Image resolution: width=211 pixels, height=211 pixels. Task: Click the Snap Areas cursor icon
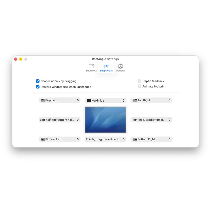pyautogui.click(x=106, y=66)
